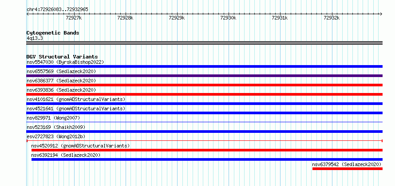Click the nsv5547030 (ByrskaBishop2022) label
The height and width of the screenshot is (186, 395).
[65, 62]
